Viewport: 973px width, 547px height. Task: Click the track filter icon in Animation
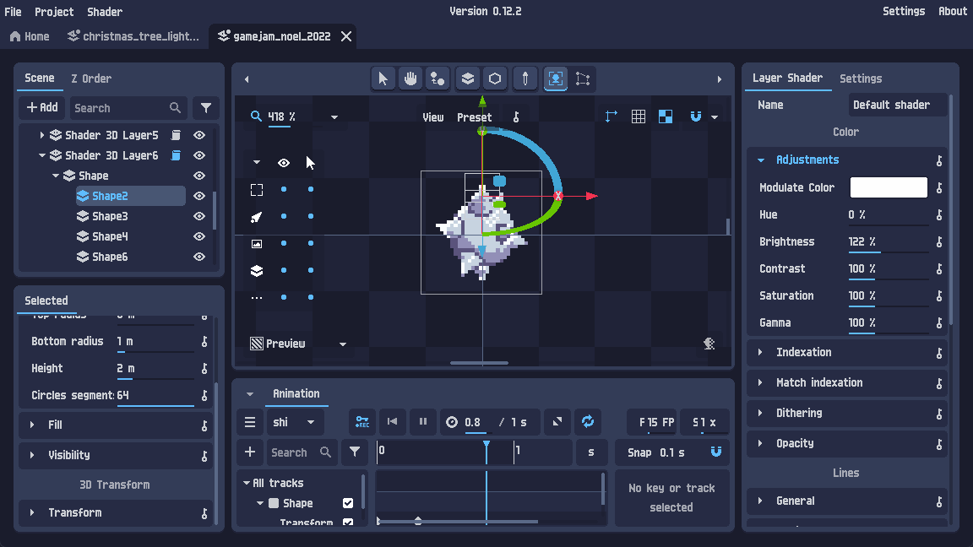coord(355,452)
